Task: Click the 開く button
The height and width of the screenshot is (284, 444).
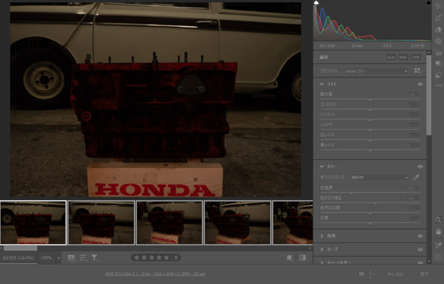Action: point(362,274)
